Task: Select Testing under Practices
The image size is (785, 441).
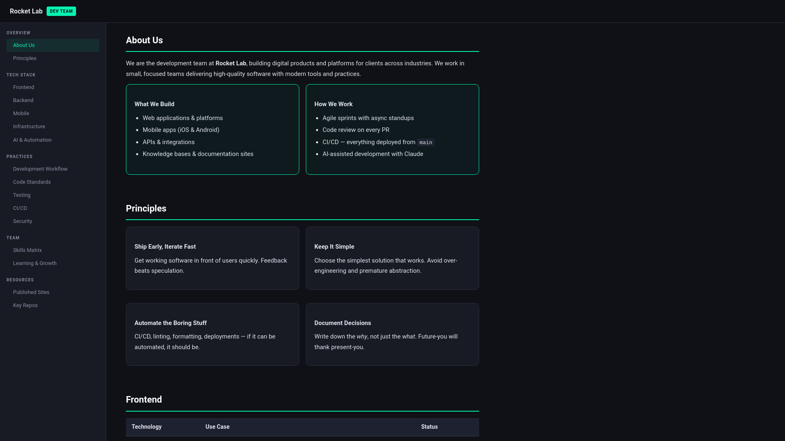Action: tap(53, 195)
